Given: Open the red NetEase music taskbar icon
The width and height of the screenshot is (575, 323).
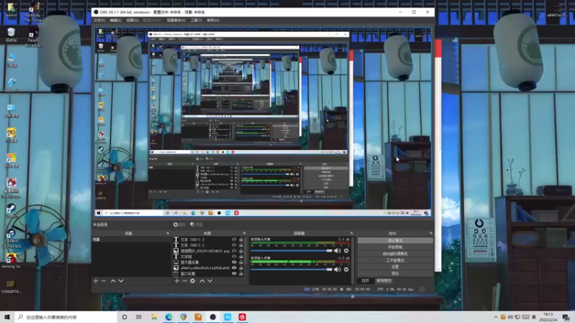Looking at the screenshot, I should tap(242, 317).
